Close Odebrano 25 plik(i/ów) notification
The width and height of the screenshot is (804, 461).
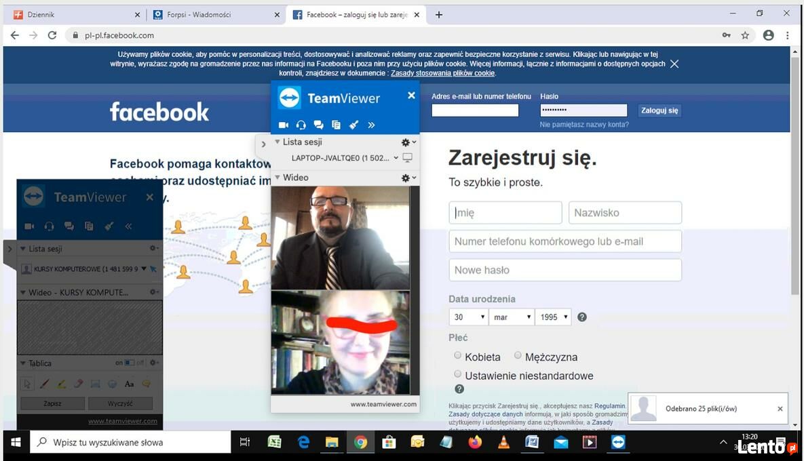coord(780,409)
